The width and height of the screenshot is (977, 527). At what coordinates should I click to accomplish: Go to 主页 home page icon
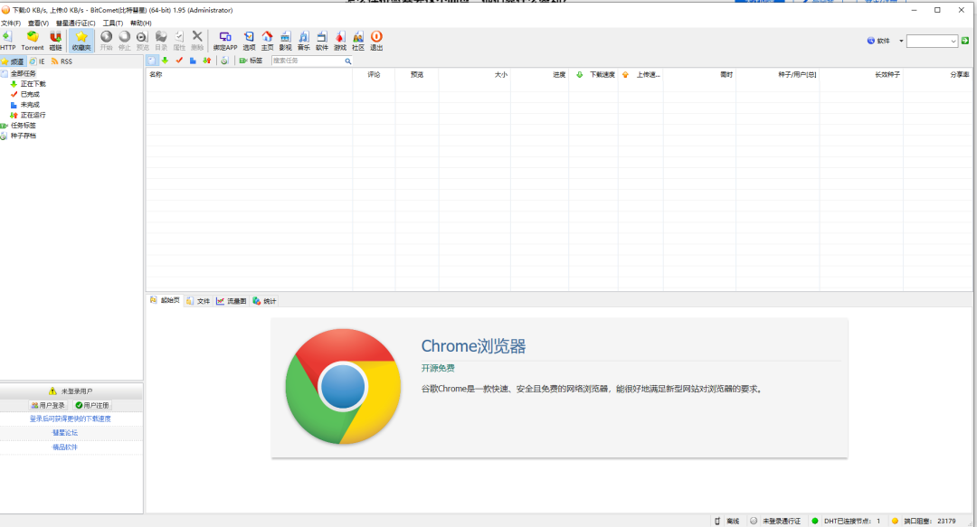click(267, 41)
